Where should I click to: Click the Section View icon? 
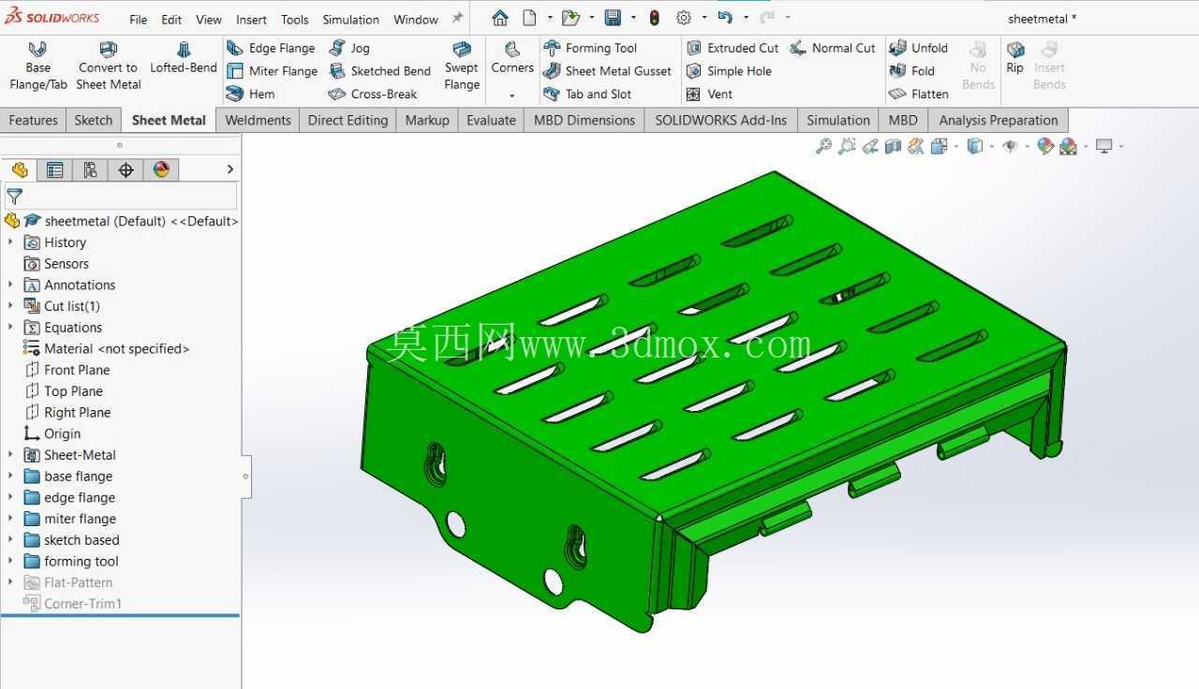(893, 146)
